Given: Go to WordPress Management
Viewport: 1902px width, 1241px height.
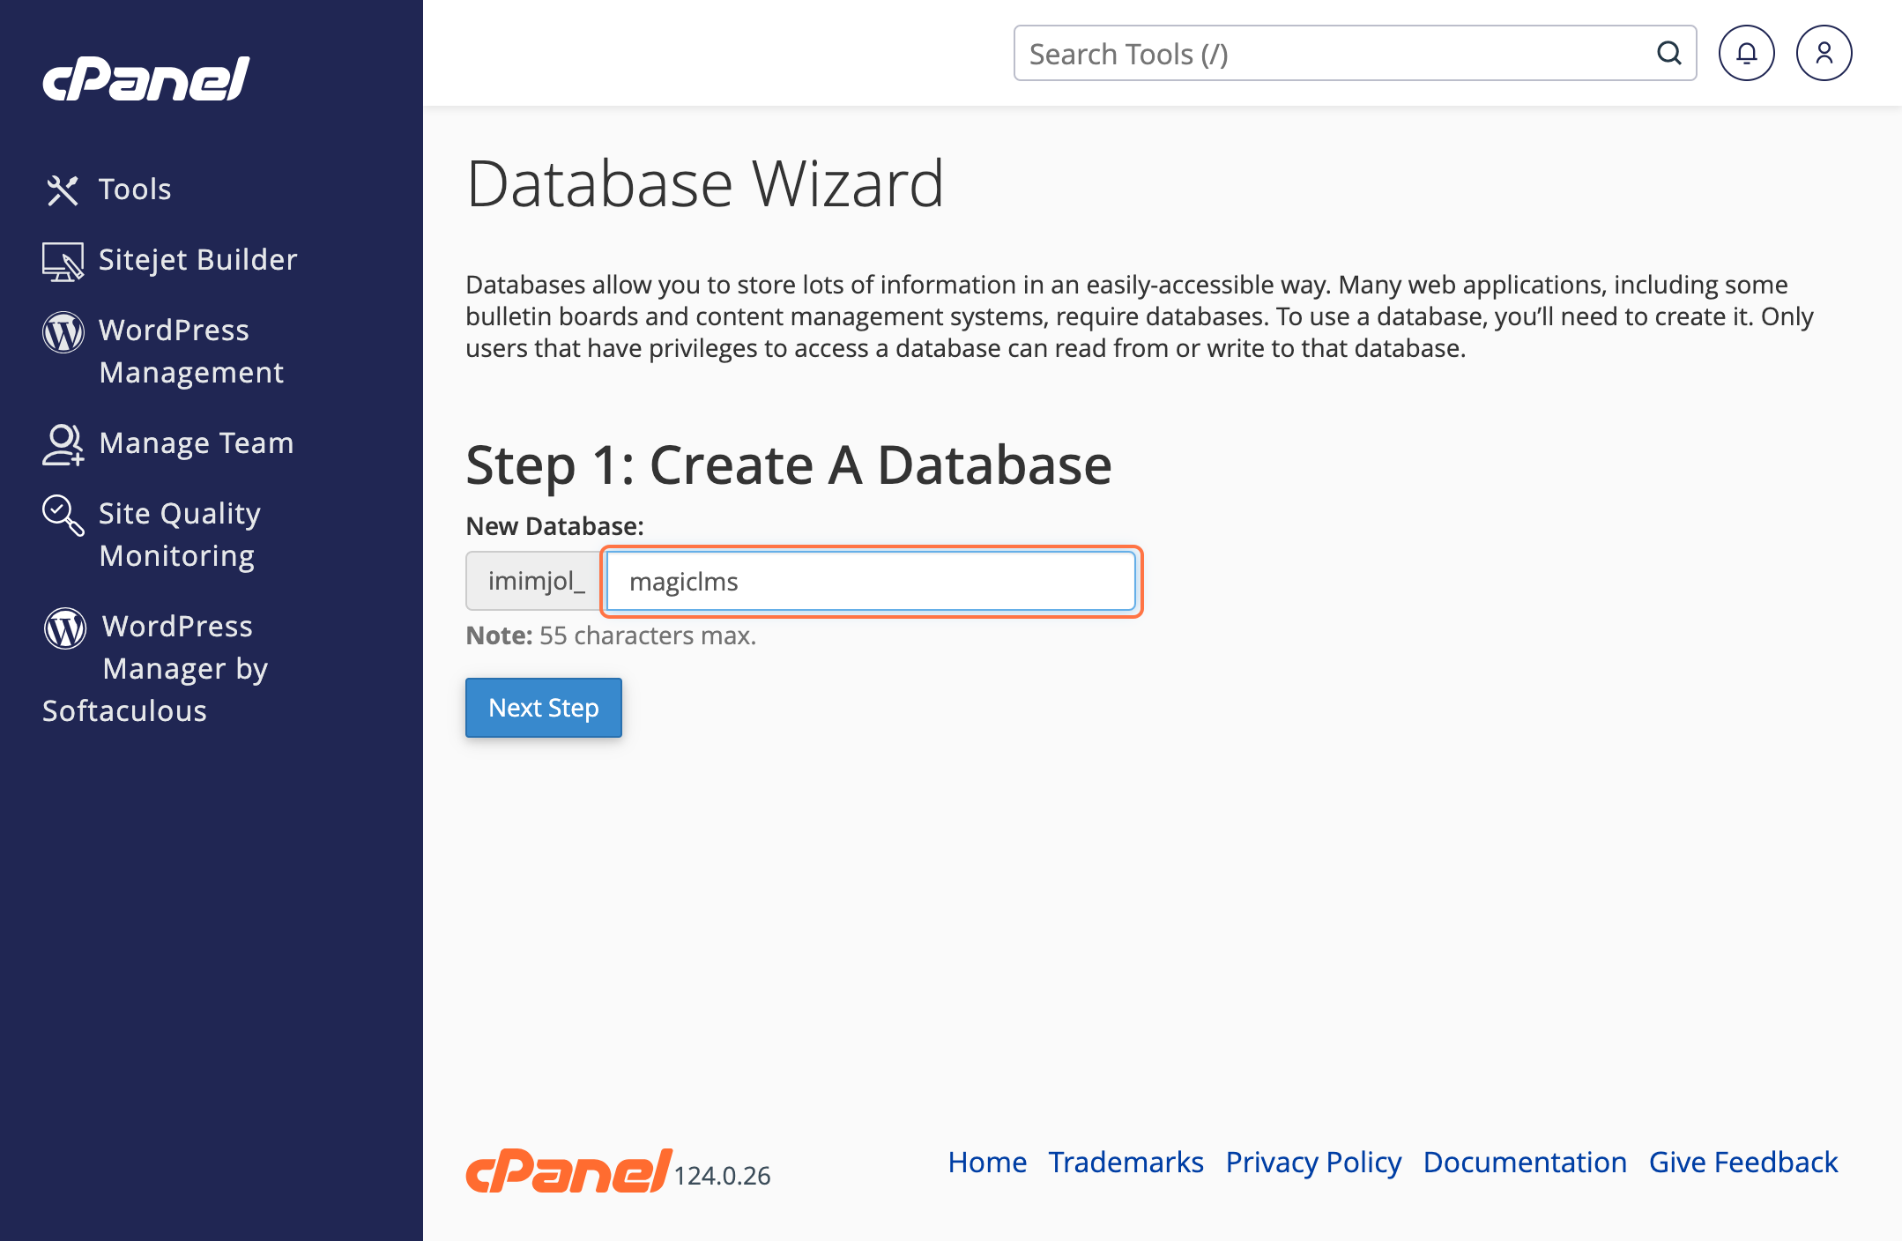Looking at the screenshot, I should [191, 351].
